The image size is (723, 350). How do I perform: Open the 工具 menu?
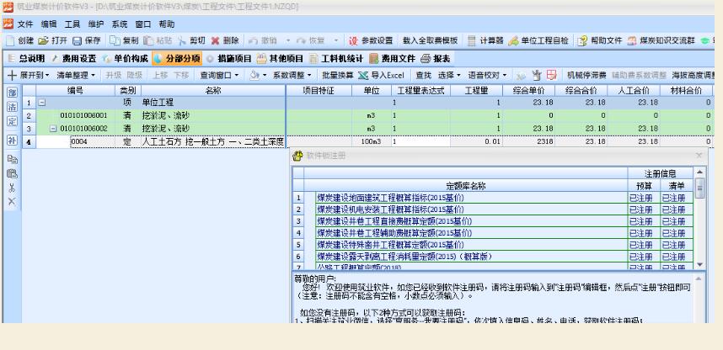tap(72, 24)
